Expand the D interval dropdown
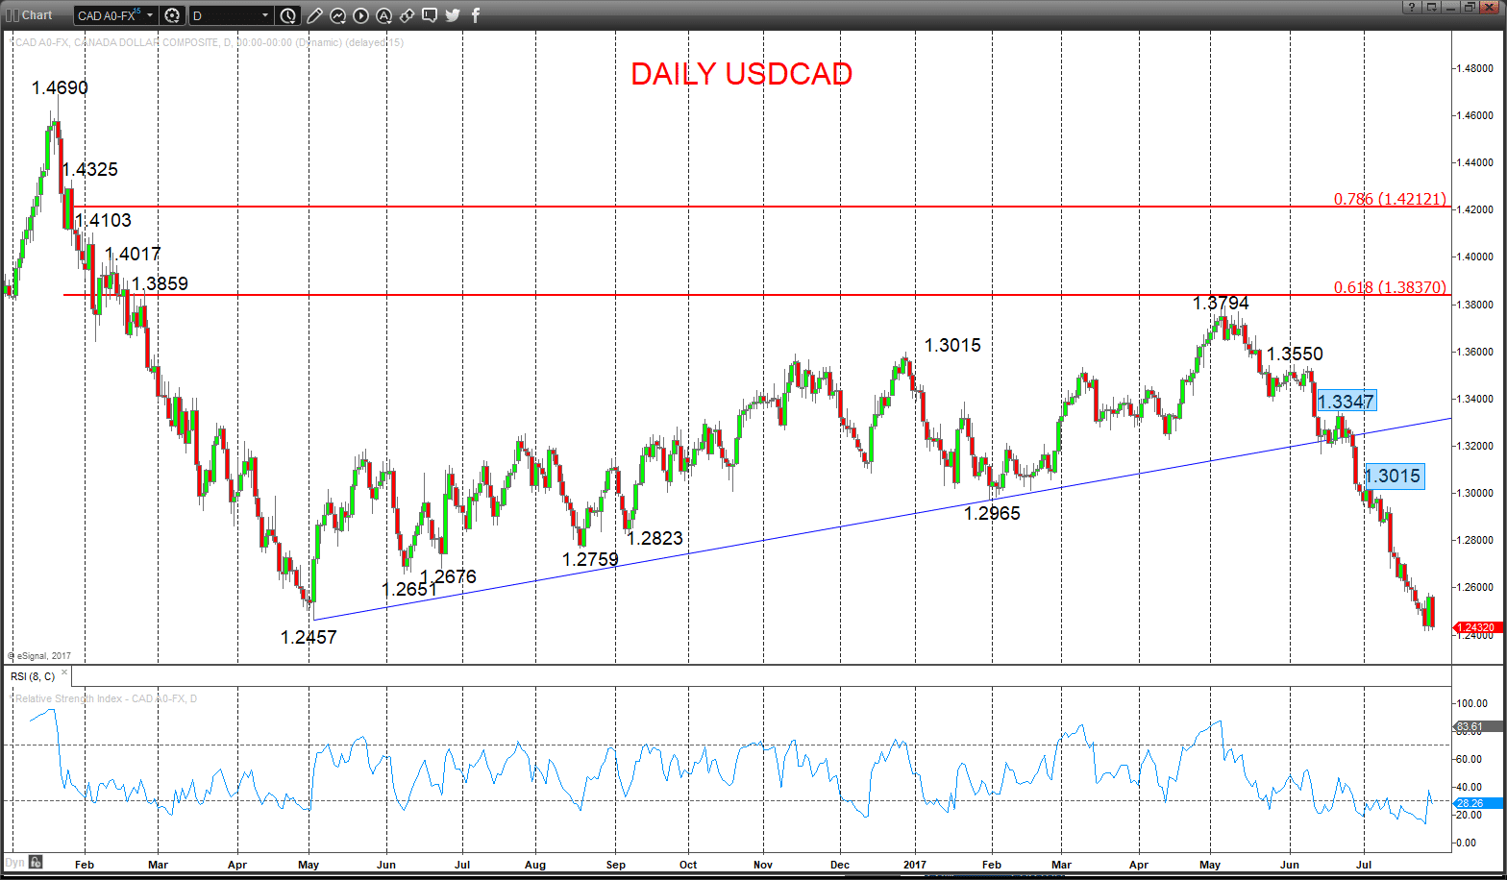Screen dimensions: 1507x880 pos(265,15)
